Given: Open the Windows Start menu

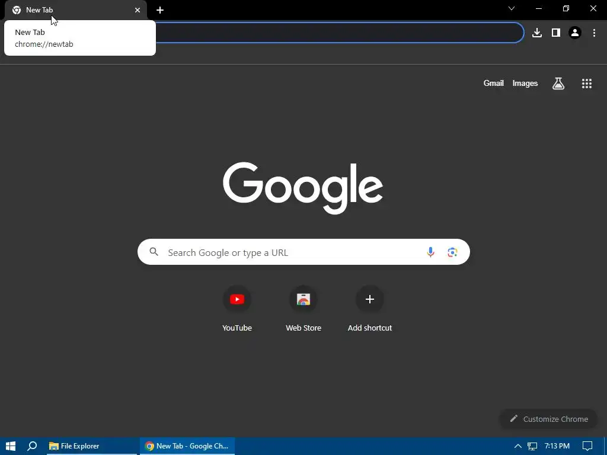Looking at the screenshot, I should click(11, 446).
